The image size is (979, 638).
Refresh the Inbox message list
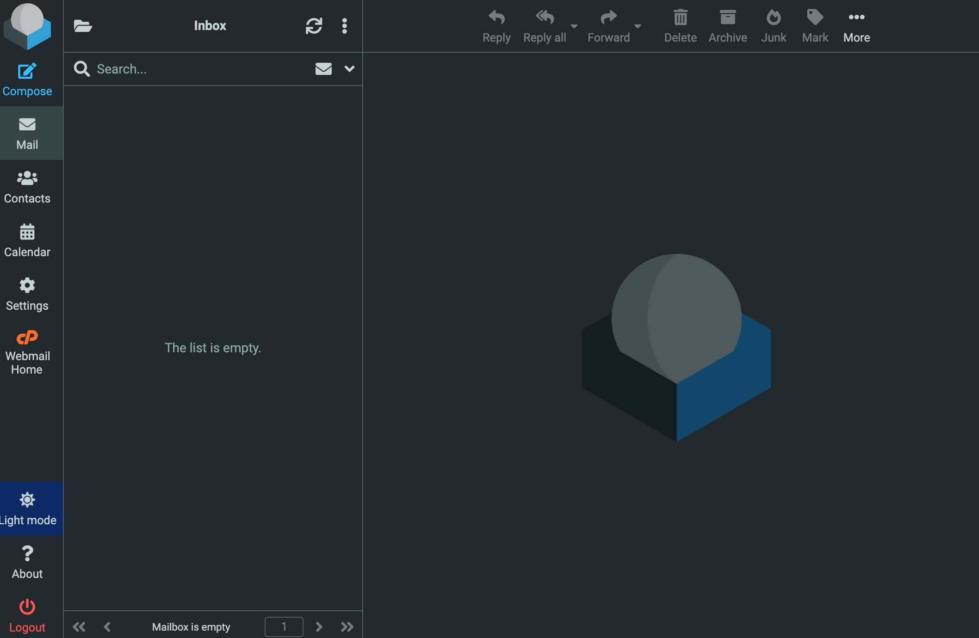tap(314, 26)
